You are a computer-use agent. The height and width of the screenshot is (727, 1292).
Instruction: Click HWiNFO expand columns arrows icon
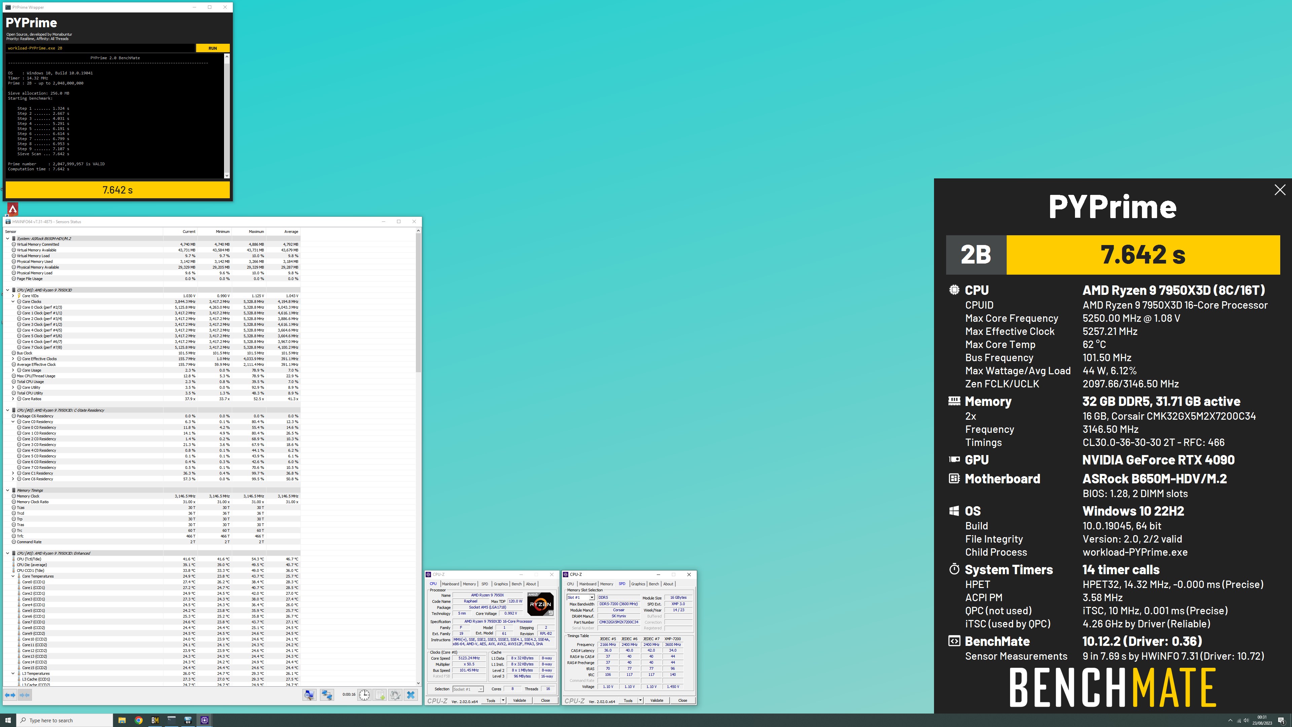(x=10, y=695)
